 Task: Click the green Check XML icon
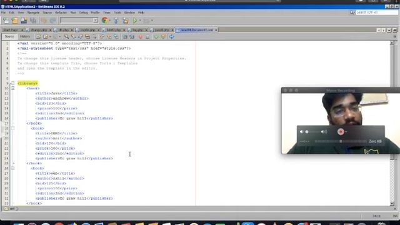click(x=156, y=37)
